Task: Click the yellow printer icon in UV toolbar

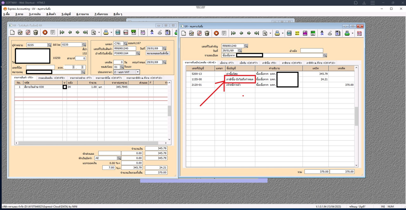Action: click(277, 33)
